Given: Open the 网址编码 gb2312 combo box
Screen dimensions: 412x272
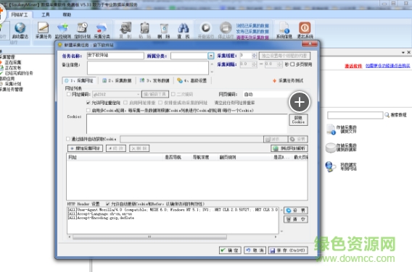Looking at the screenshot, I should (116, 94).
